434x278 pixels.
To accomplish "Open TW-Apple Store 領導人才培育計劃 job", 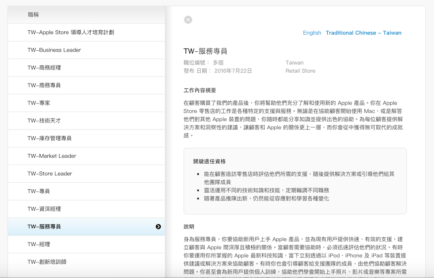I will [71, 32].
